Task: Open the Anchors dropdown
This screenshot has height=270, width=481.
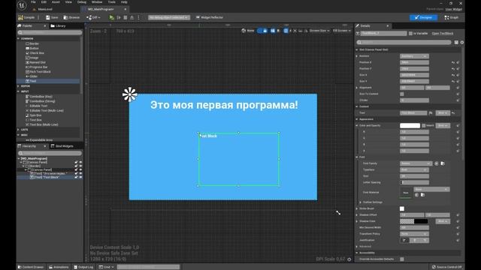Action: 414,56
